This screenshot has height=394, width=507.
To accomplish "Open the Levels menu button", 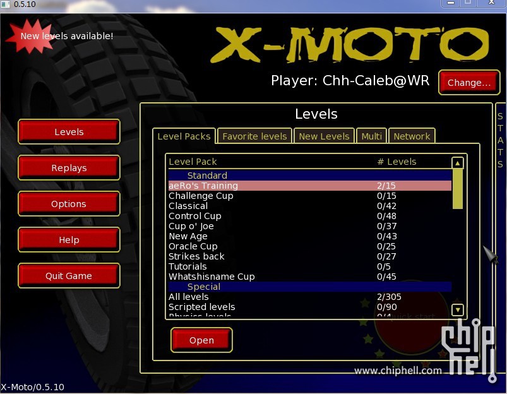I will [x=69, y=132].
